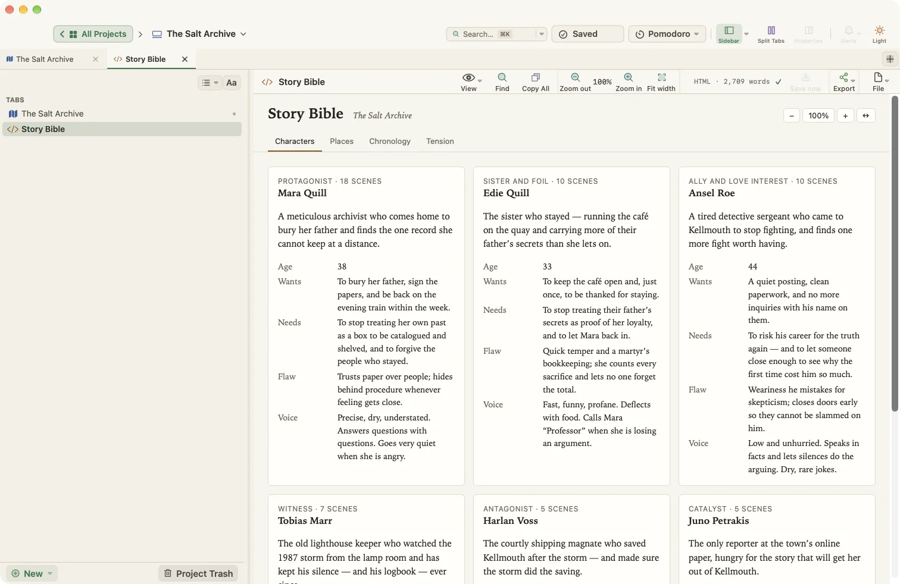This screenshot has width=900, height=584.
Task: Click the Story Bible page heading
Action: [305, 114]
